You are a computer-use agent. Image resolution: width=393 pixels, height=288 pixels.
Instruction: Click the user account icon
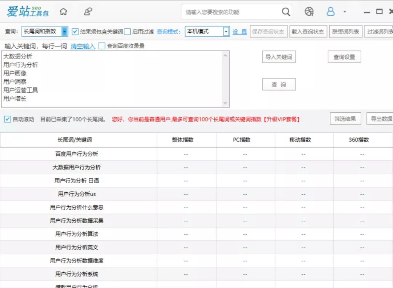[x=330, y=12]
